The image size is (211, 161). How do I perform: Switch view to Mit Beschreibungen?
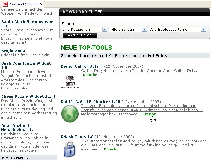click(126, 56)
